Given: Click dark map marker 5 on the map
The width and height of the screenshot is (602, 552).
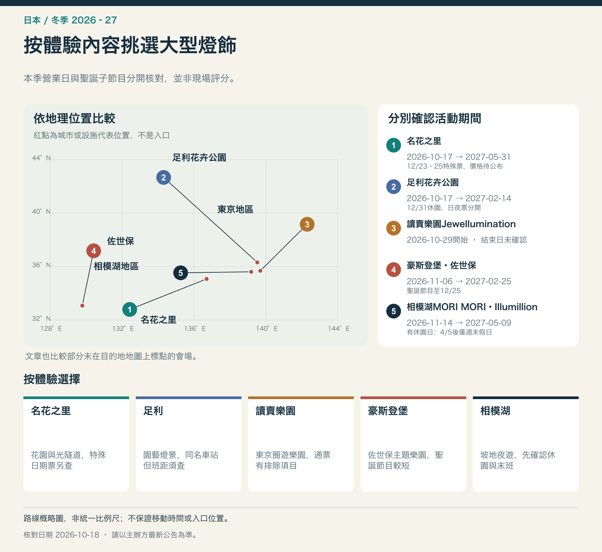Looking at the screenshot, I should [x=181, y=273].
